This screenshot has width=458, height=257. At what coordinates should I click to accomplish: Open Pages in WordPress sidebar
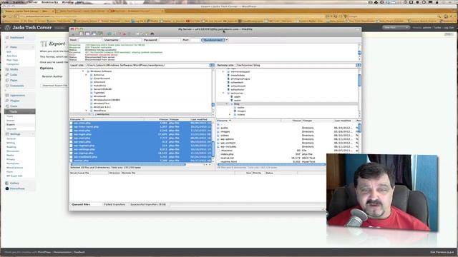[14, 81]
